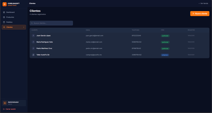Viewport: 212px width, 113px height.
Task: Click Taller AutoFix SA's building icon
Action: pyautogui.click(x=33, y=55)
